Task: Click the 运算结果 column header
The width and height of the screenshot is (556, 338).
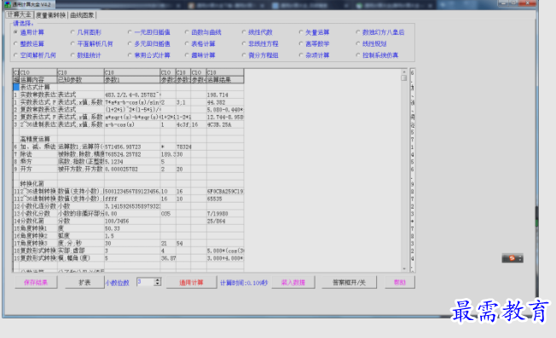Action: point(225,80)
